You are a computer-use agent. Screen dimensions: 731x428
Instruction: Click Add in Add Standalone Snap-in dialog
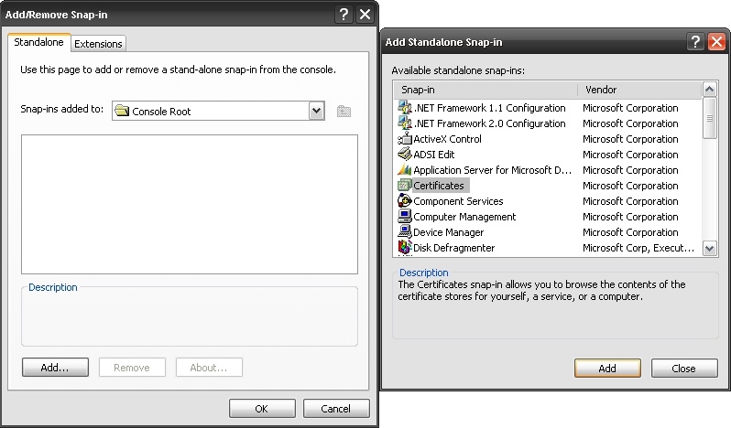point(607,369)
